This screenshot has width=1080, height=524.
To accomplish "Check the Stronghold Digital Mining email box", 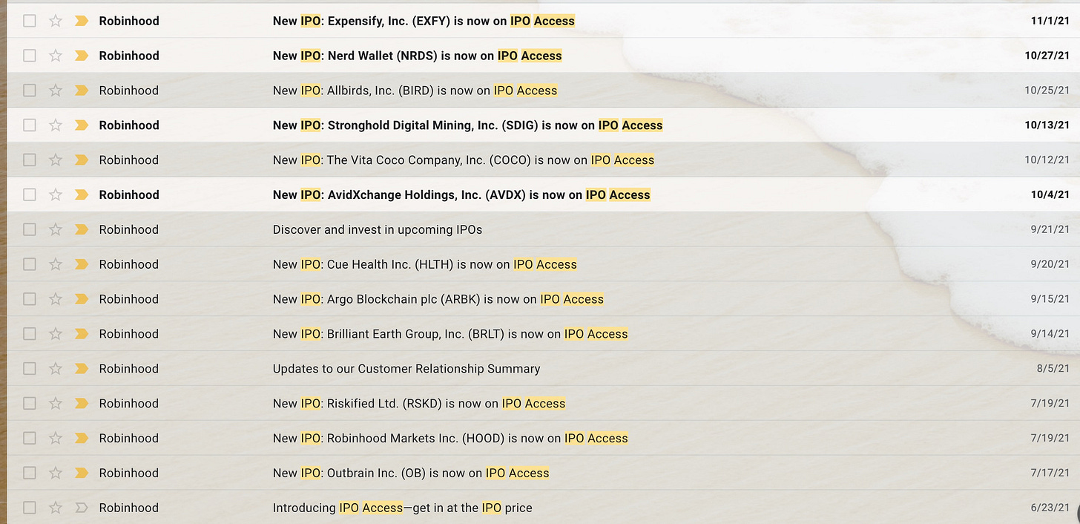I will coord(30,125).
